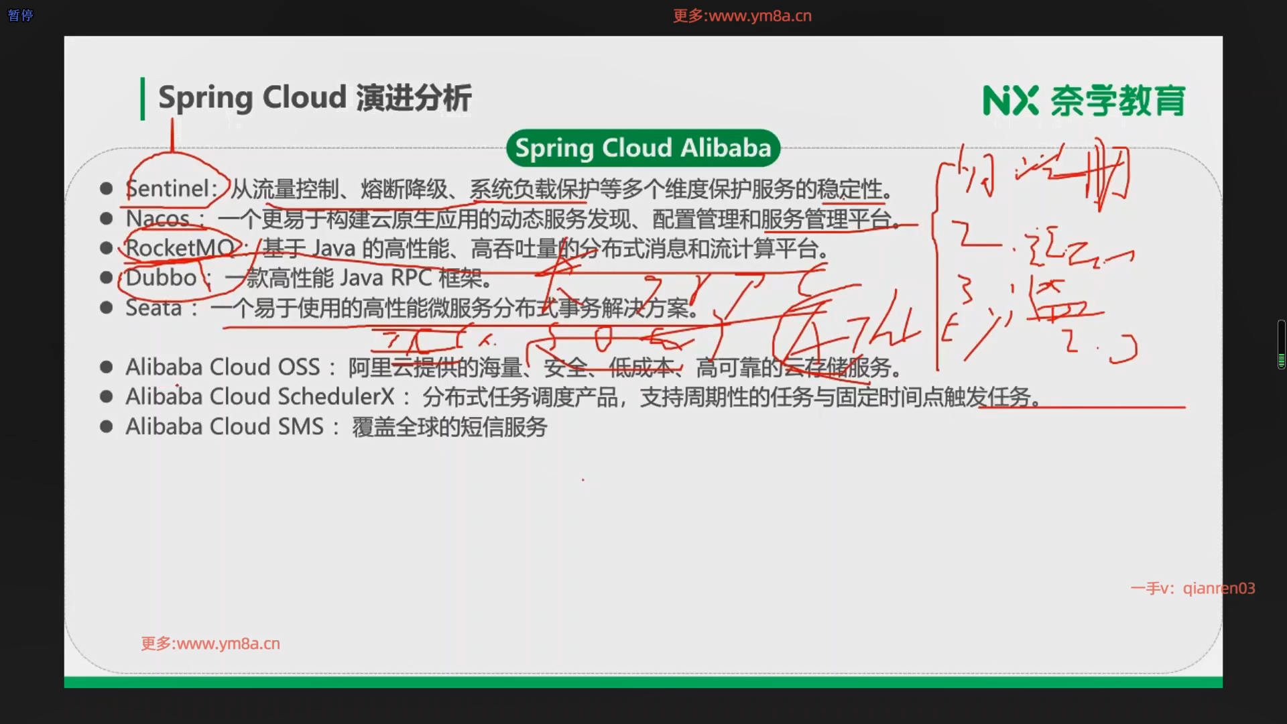This screenshot has height=724, width=1287.
Task: Click the Spring Cloud Alibaba green badge
Action: click(643, 148)
